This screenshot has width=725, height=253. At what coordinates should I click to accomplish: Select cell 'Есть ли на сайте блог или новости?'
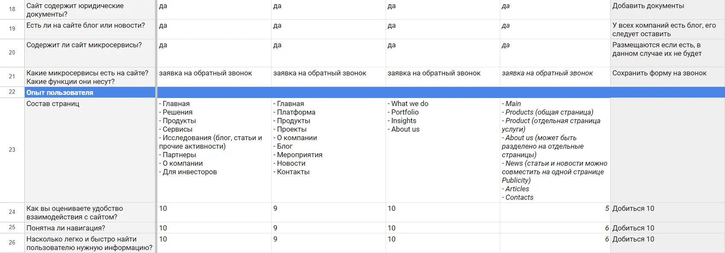tap(90, 29)
